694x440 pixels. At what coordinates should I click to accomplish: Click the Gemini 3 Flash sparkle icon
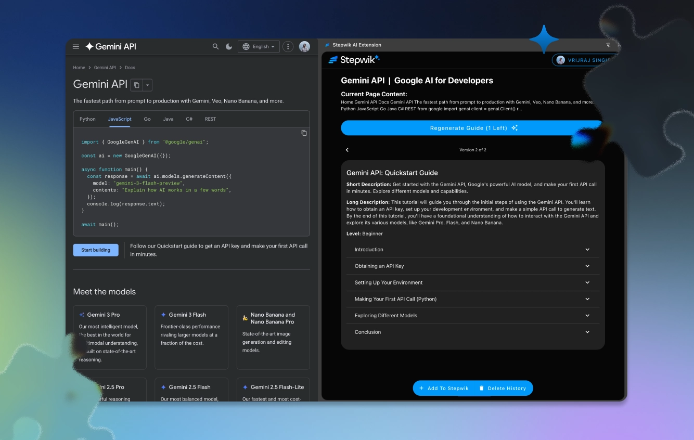tap(163, 315)
